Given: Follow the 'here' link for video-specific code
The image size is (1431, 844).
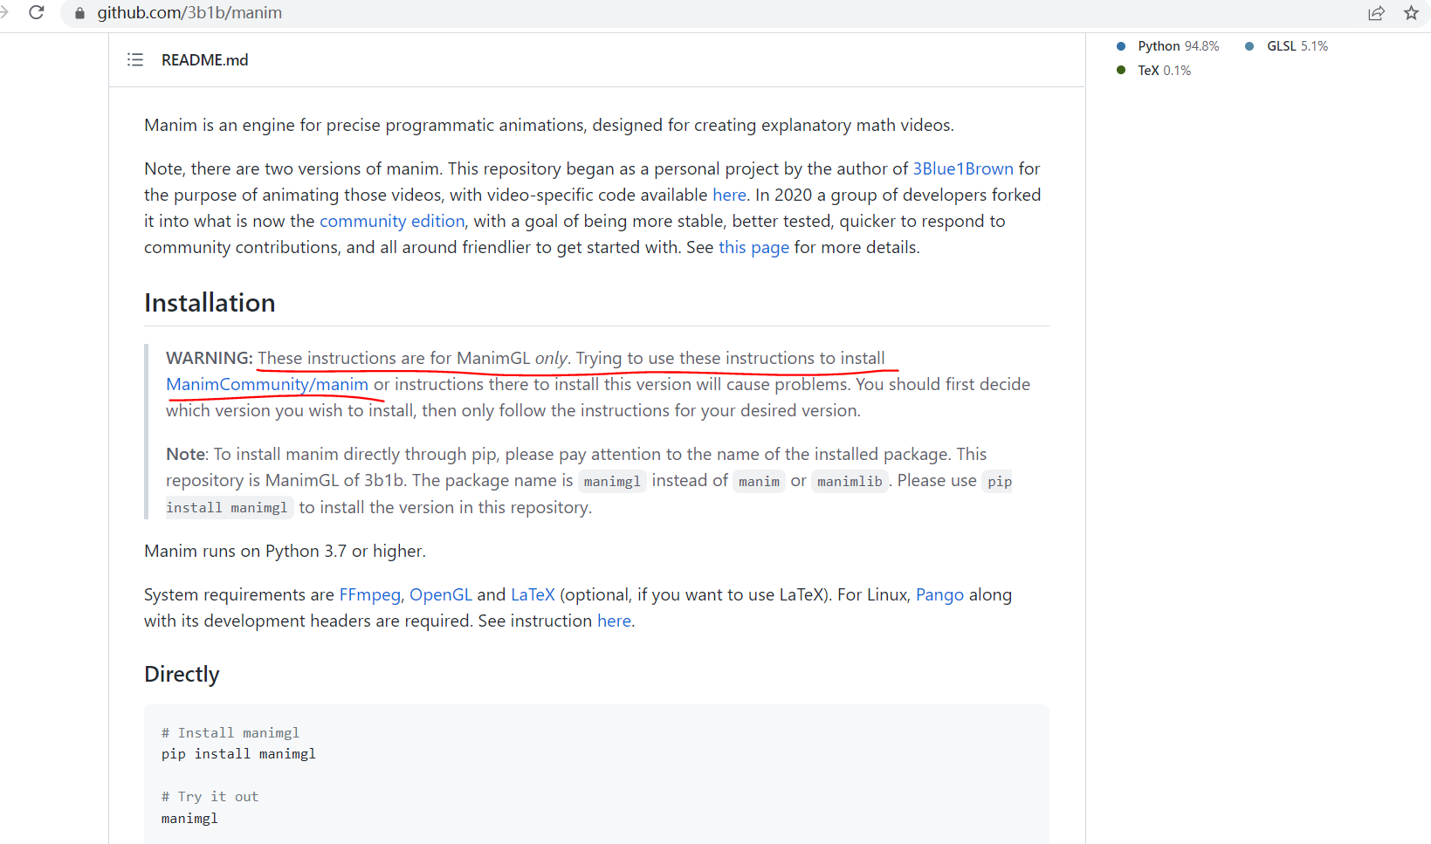Looking at the screenshot, I should click(x=729, y=195).
